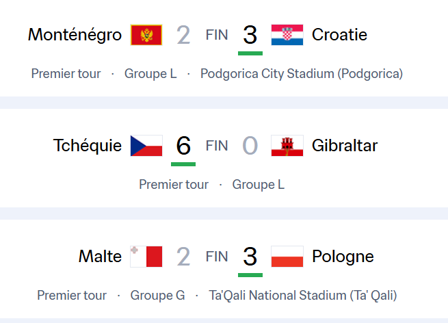The image size is (448, 323).
Task: Click the Poland flag icon
Action: click(x=287, y=257)
